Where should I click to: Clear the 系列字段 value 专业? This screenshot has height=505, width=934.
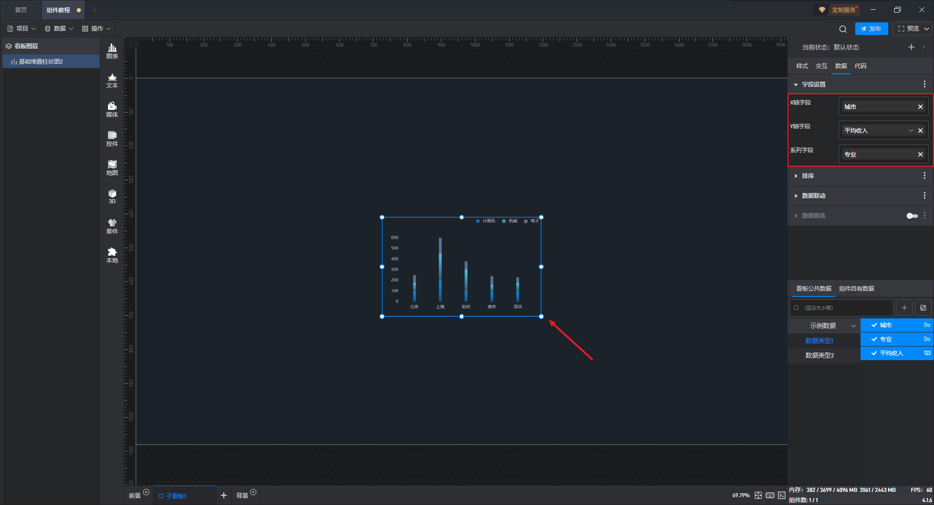(920, 155)
